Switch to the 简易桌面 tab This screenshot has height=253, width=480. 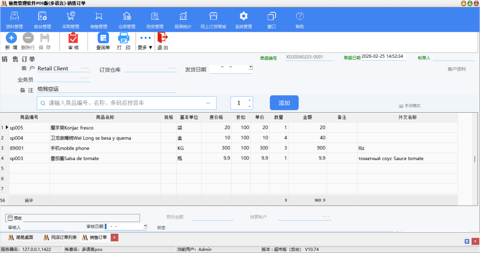21,238
